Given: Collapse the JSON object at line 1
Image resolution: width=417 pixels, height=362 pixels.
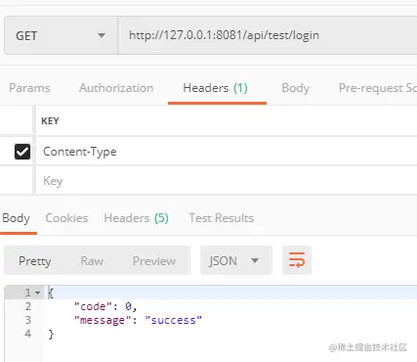Looking at the screenshot, I should pyautogui.click(x=38, y=293).
